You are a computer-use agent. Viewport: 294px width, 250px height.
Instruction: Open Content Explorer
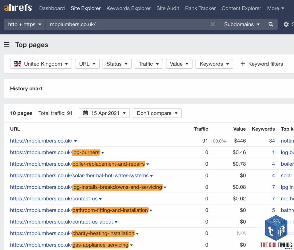(241, 8)
